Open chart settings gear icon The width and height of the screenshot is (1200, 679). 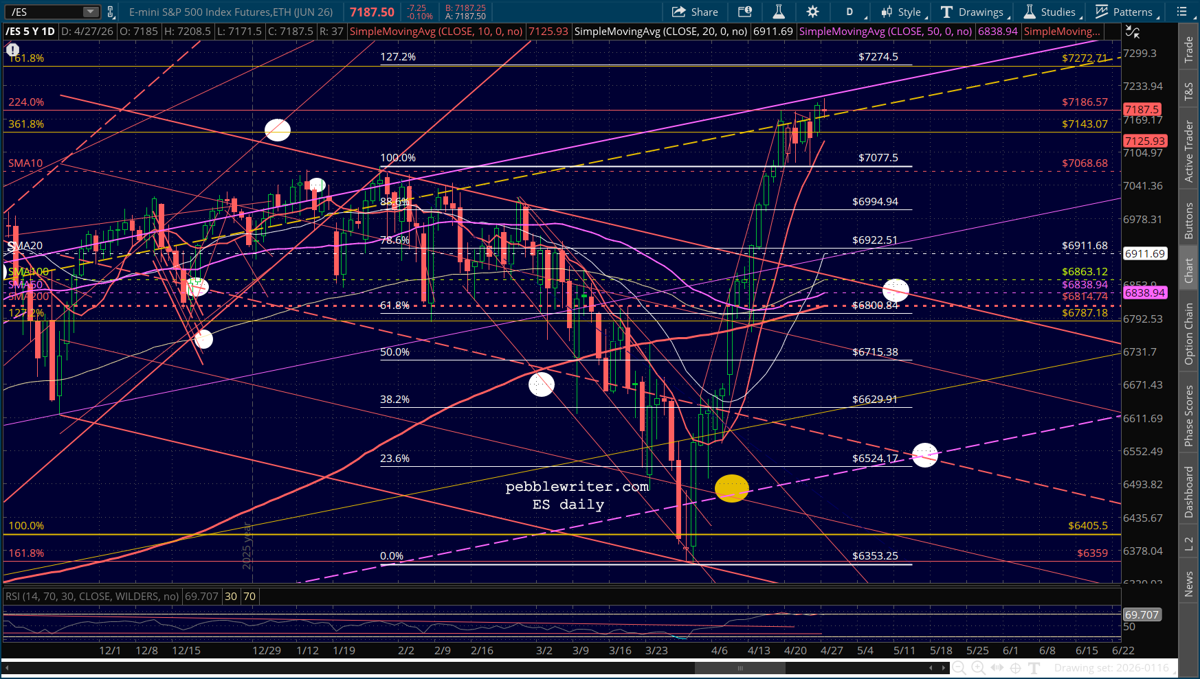(812, 12)
